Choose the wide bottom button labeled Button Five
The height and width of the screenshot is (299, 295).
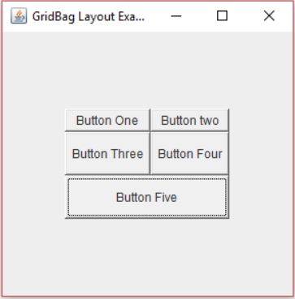147,197
